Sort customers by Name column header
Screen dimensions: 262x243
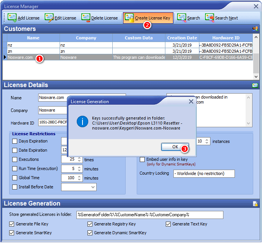33,38
